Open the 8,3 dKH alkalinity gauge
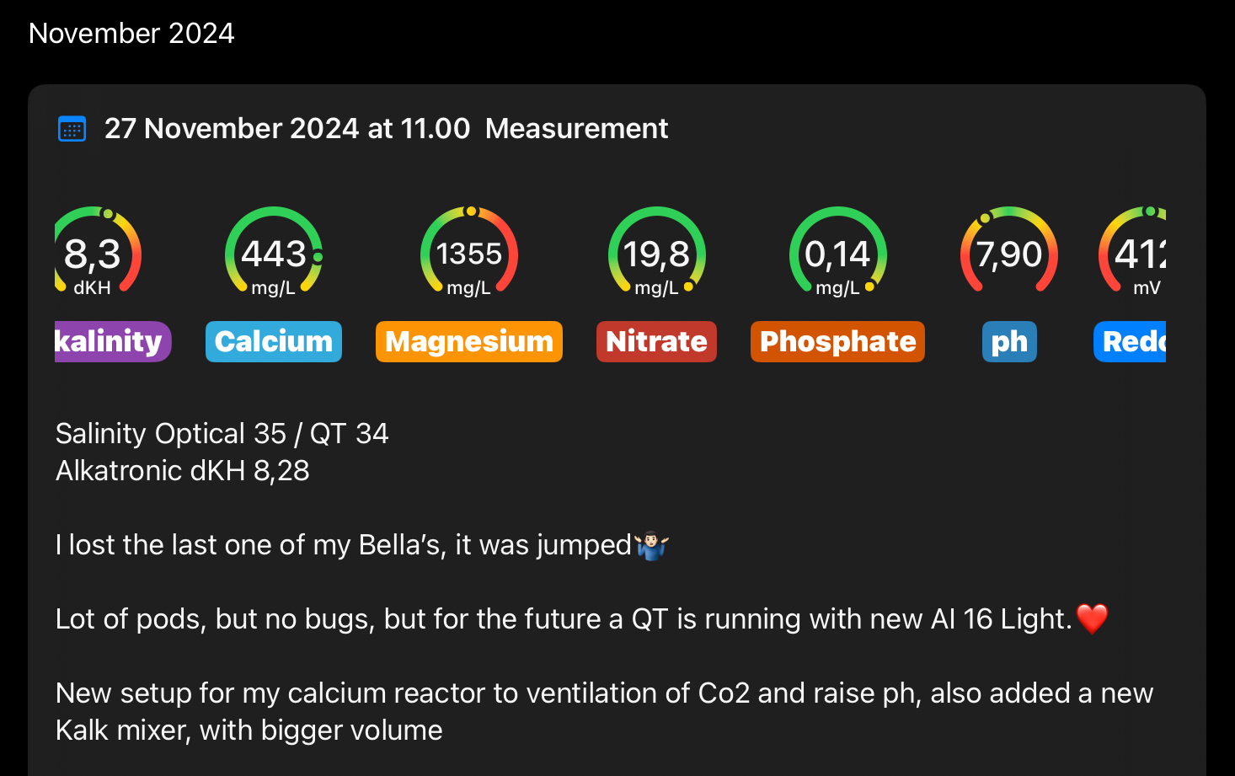The height and width of the screenshot is (776, 1235). (95, 253)
